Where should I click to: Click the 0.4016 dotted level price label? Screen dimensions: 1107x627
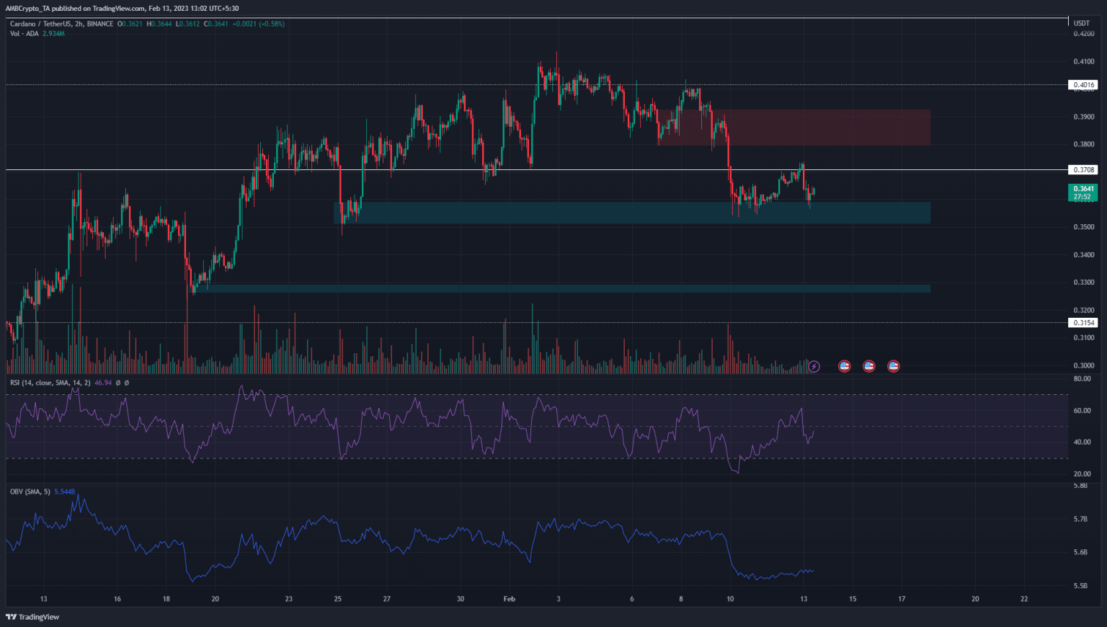(x=1082, y=85)
